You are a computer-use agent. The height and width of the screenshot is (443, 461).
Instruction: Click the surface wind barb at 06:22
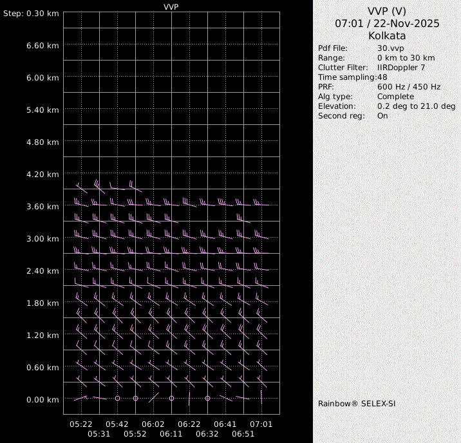pyautogui.click(x=189, y=399)
